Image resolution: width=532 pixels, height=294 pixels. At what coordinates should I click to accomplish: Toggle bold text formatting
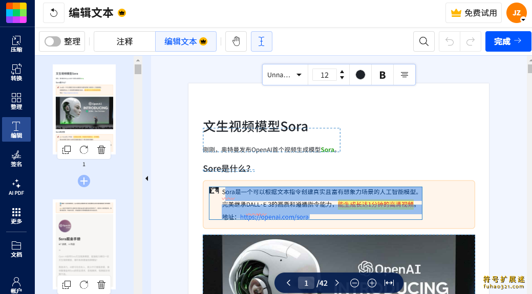382,75
